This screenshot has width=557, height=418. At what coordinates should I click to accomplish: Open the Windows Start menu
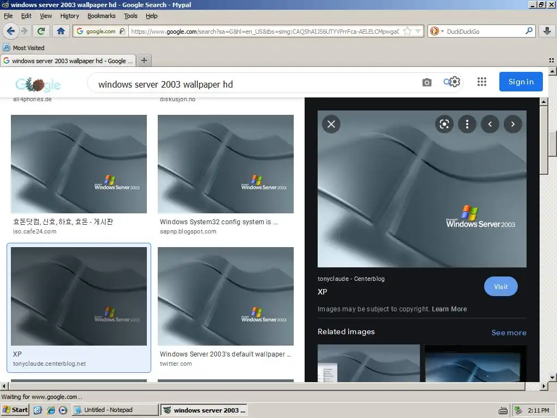(15, 410)
